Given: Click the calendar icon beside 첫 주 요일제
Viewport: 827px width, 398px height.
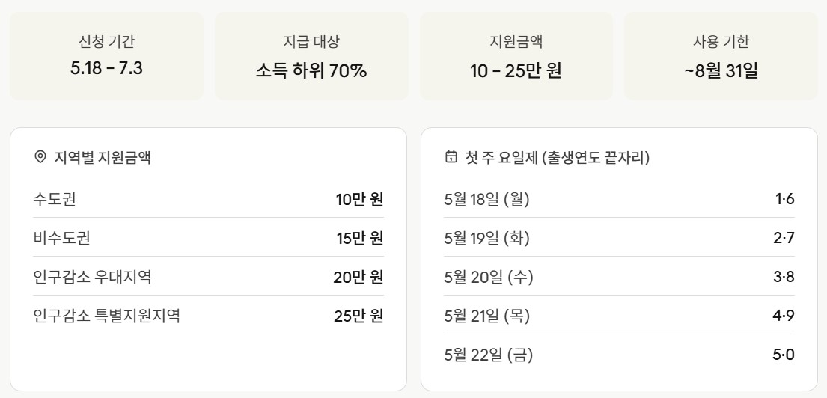Looking at the screenshot, I should (451, 156).
